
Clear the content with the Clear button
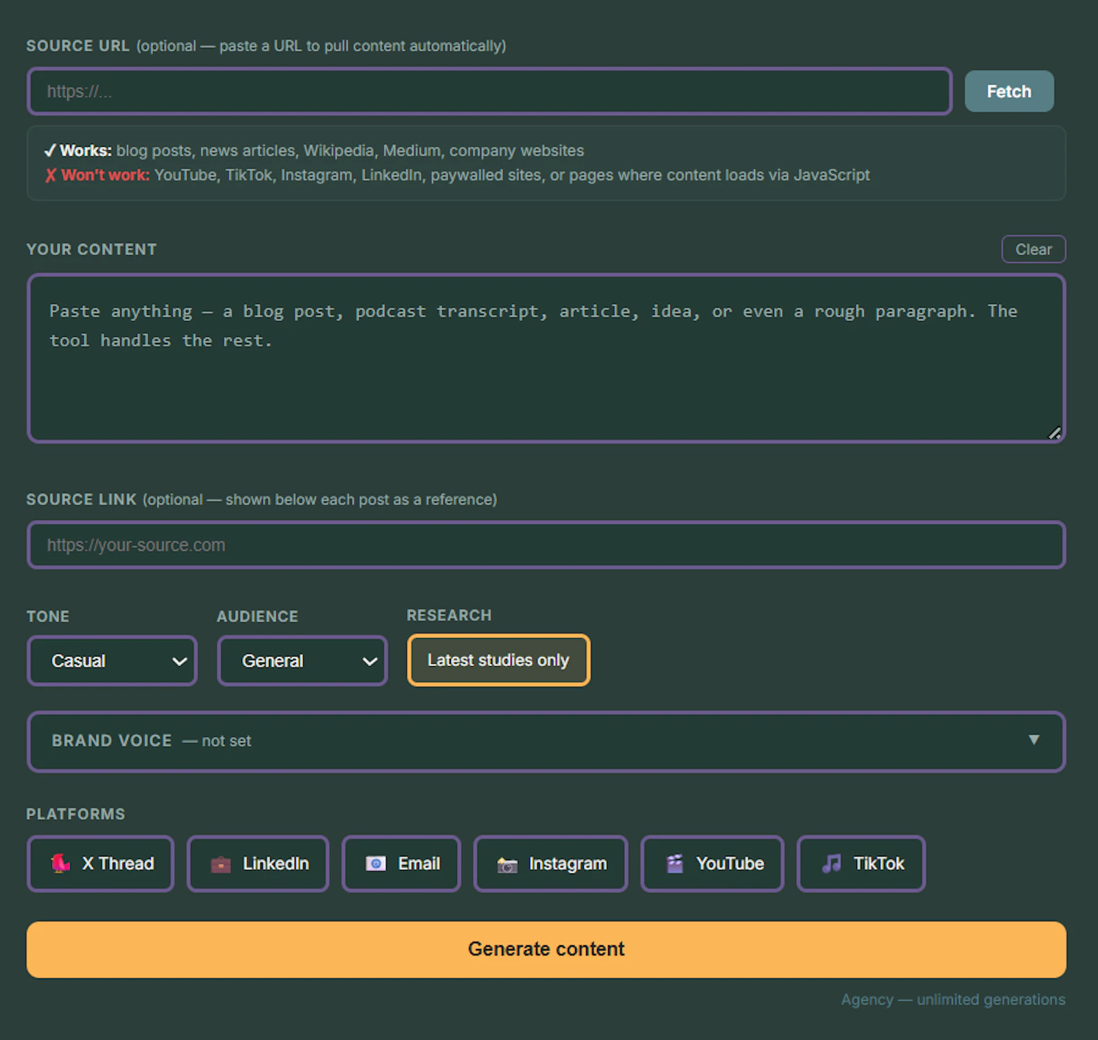(x=1033, y=249)
